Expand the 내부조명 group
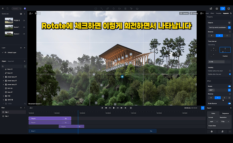 pos(3,100)
